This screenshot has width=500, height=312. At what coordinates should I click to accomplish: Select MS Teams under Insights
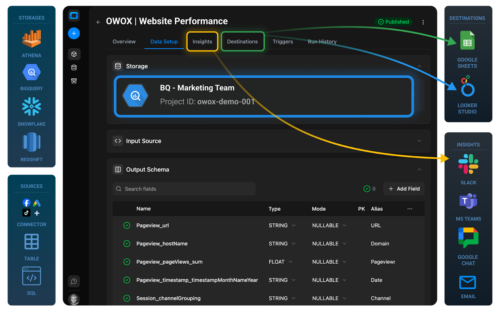coord(468,202)
